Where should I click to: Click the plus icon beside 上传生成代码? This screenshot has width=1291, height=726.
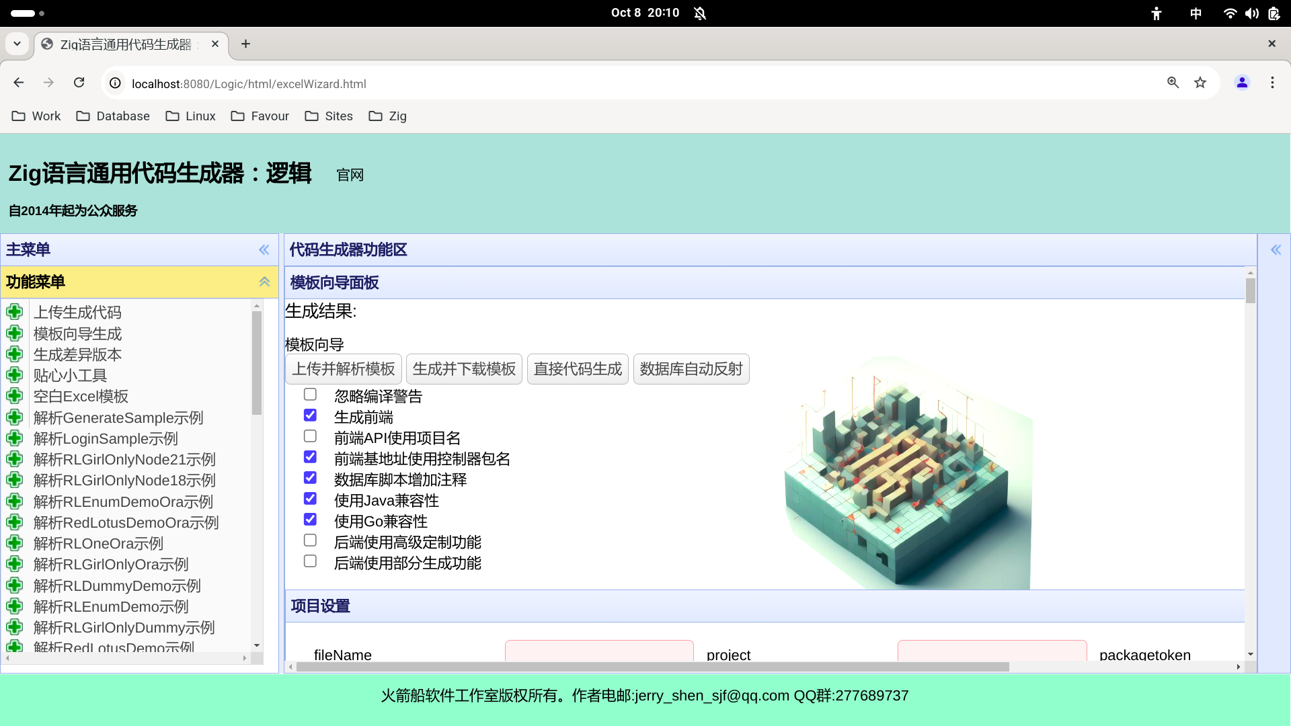[15, 312]
